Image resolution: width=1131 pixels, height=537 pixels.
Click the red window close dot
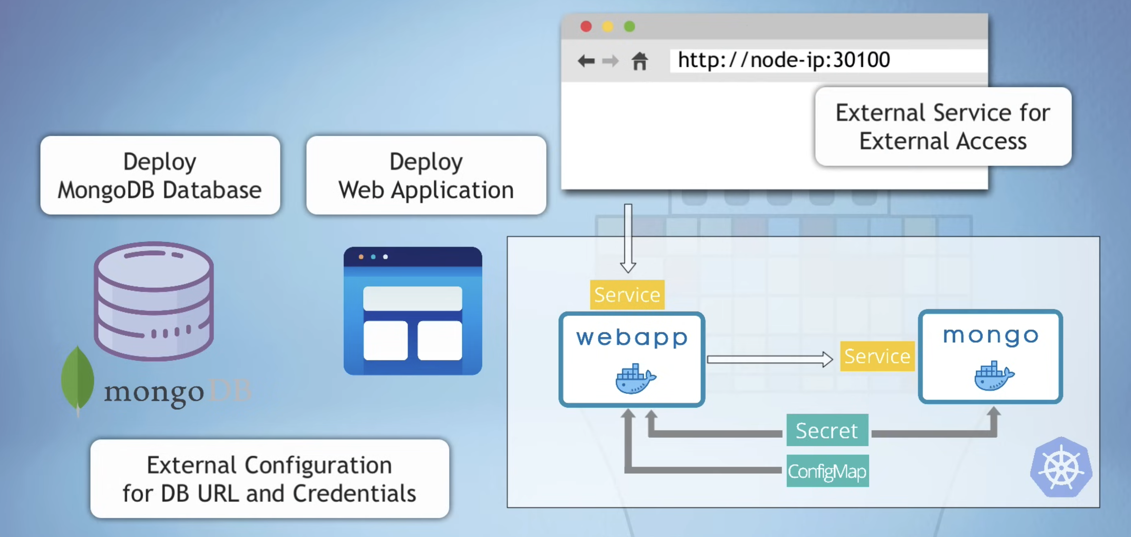(x=586, y=27)
